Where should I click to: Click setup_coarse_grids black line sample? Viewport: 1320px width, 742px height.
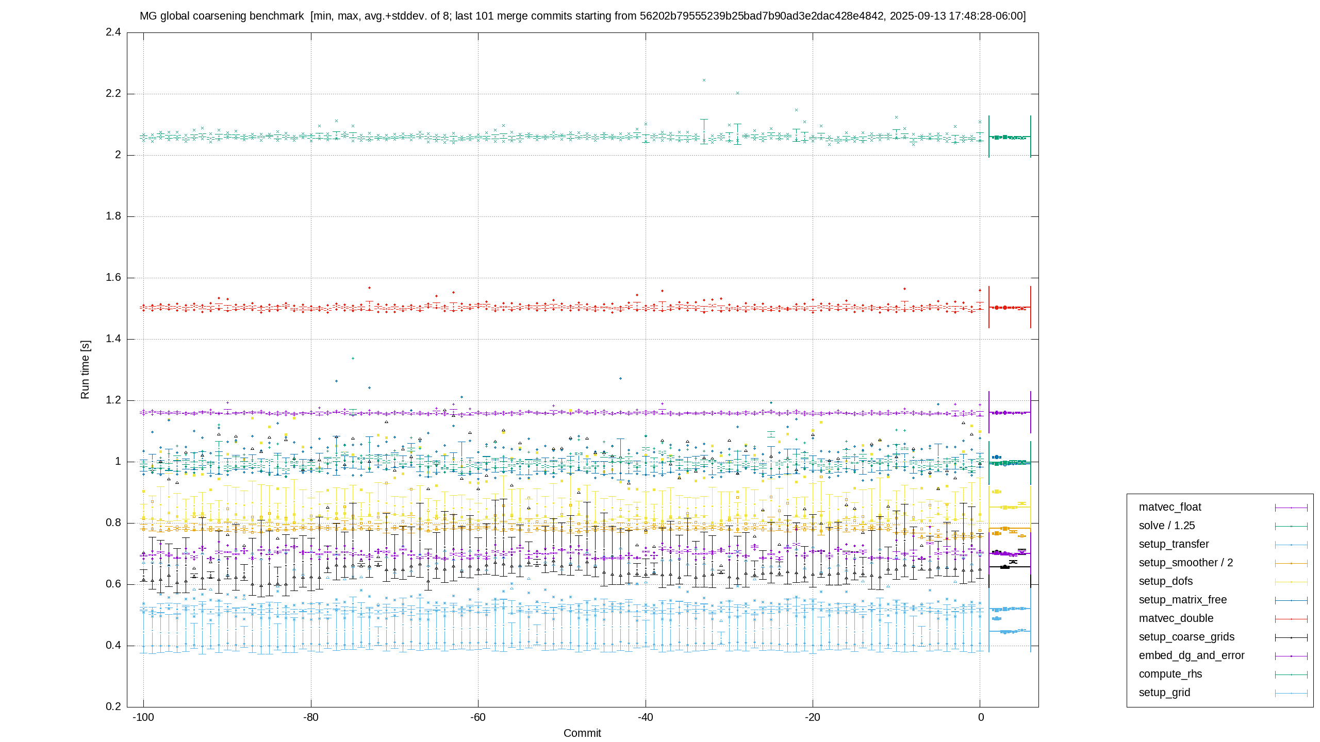(1291, 637)
